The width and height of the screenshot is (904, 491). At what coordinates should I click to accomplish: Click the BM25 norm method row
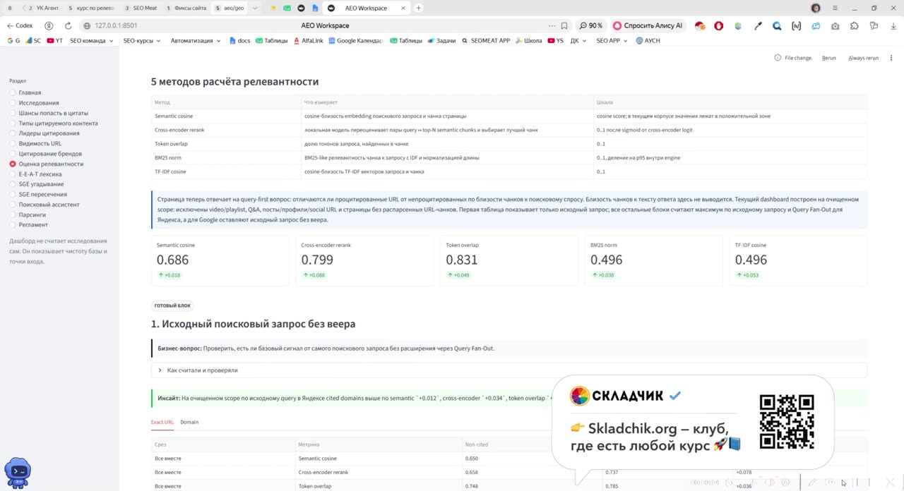[509, 157]
